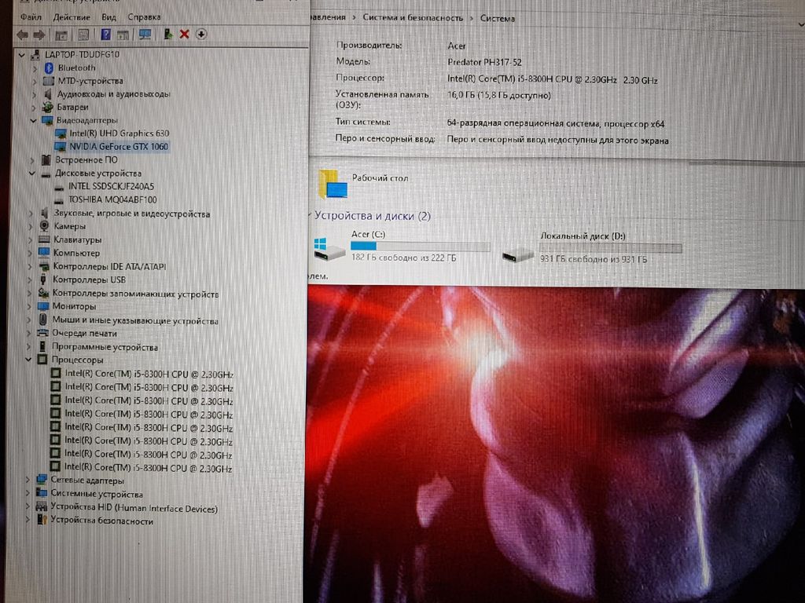Toggle the console tree toolbar icon
Screen dimensions: 805x603
point(61,35)
